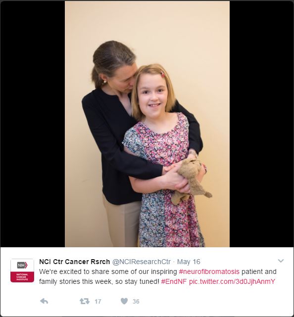Image resolution: width=294 pixels, height=317 pixels.
Task: Click the red National Cancer Institute logo text
Action: [x=22, y=277]
